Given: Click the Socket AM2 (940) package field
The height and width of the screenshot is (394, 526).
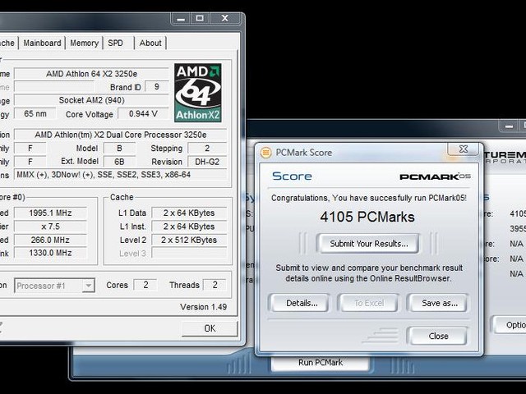Looking at the screenshot, I should (91, 100).
